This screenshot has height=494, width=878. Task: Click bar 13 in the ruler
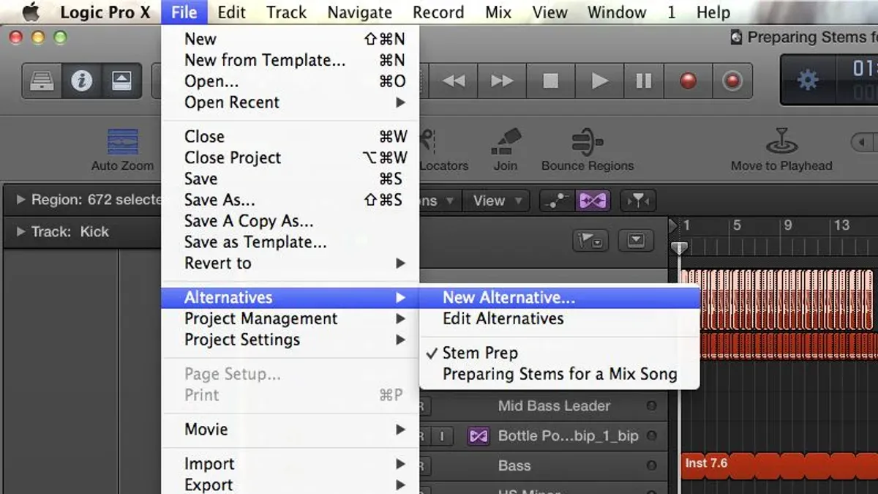click(841, 225)
